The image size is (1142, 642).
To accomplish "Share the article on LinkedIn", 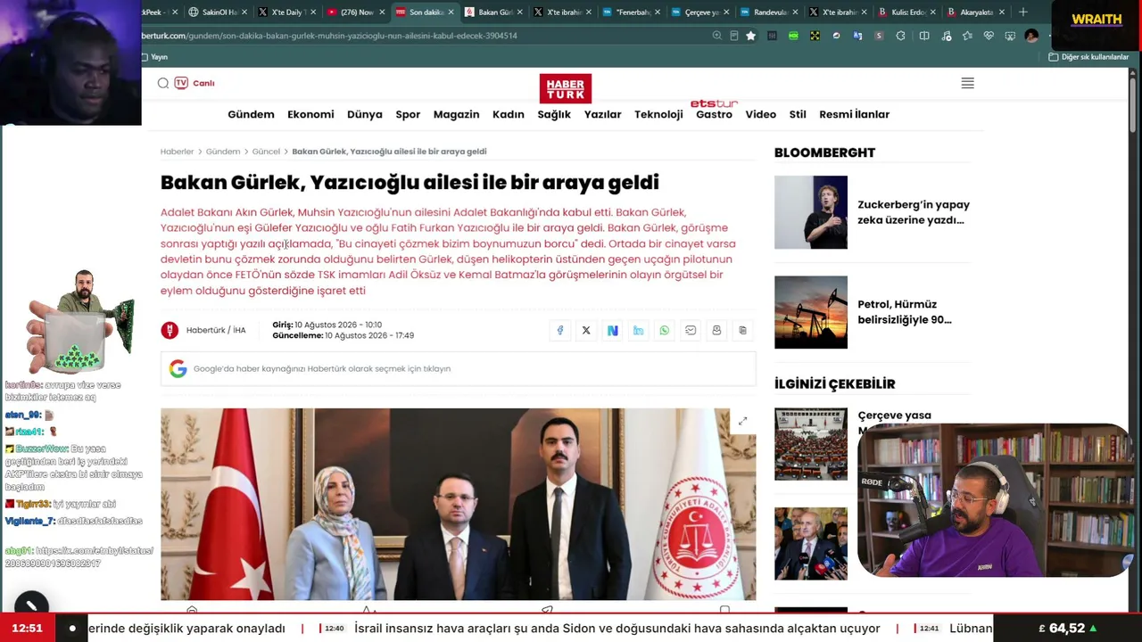I will tap(638, 331).
